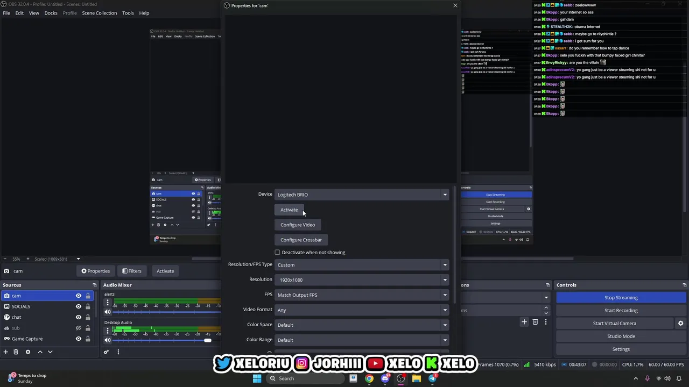Open Telegram from the taskbar
Screen dimensions: 689x387
click(432, 378)
